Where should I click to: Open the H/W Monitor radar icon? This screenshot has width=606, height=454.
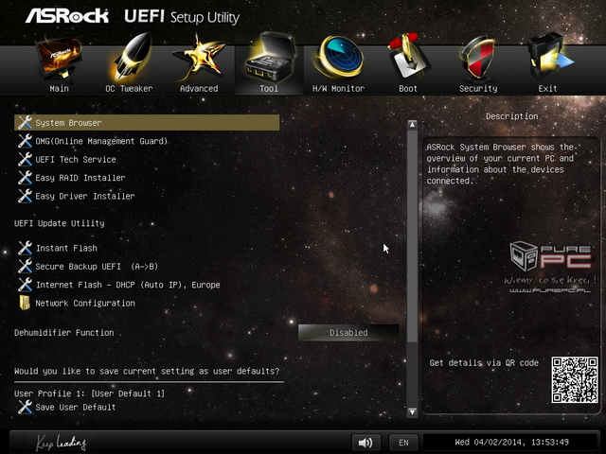339,58
